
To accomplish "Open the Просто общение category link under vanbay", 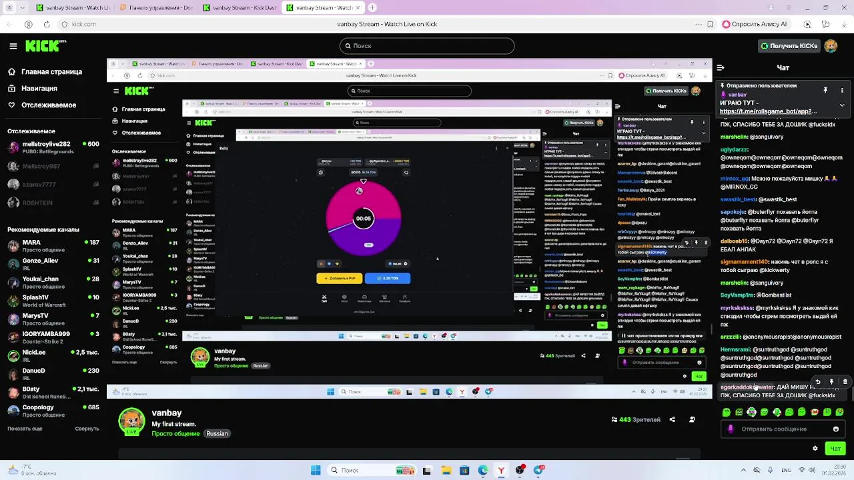I will [x=175, y=433].
